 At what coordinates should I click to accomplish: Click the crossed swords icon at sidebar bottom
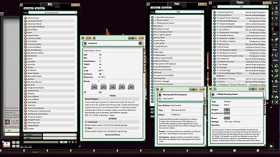tap(277, 102)
